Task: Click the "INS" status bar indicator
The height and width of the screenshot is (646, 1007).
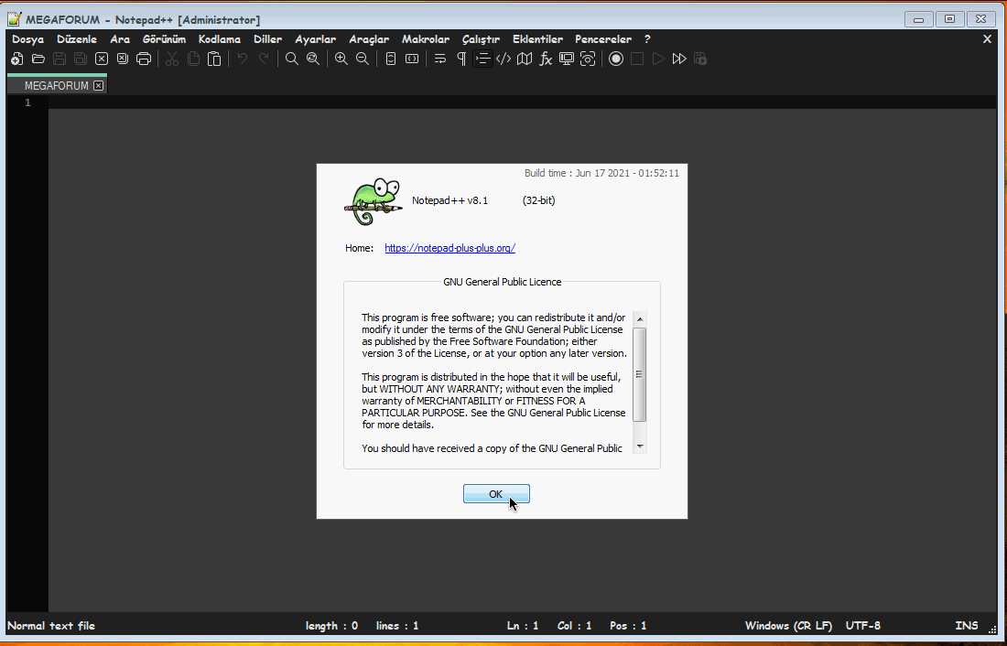Action: pyautogui.click(x=966, y=626)
